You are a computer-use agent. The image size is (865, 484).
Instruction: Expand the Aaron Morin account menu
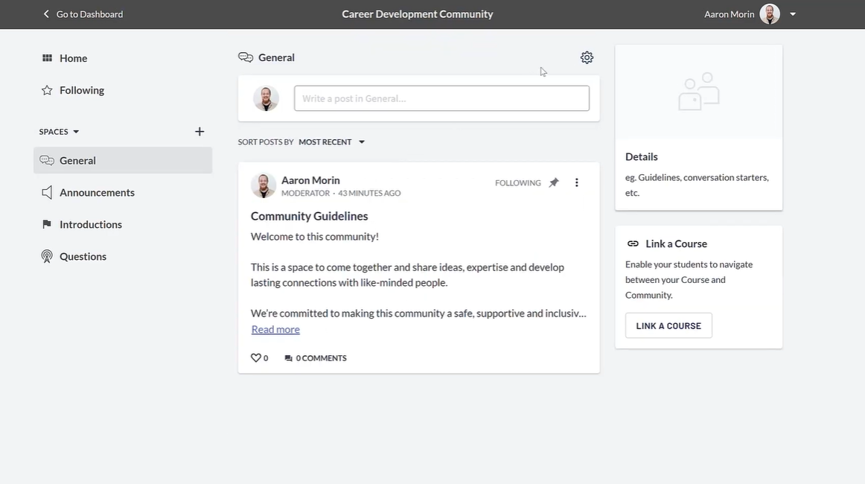(793, 14)
